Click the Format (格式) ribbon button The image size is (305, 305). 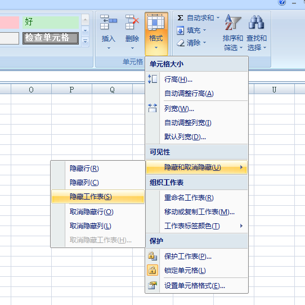pos(156,33)
